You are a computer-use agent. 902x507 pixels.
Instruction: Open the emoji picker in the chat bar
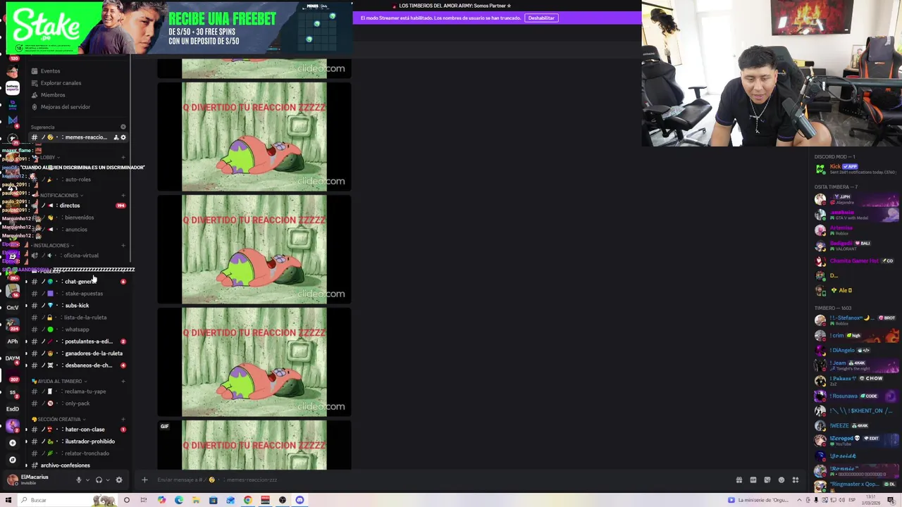[781, 480]
